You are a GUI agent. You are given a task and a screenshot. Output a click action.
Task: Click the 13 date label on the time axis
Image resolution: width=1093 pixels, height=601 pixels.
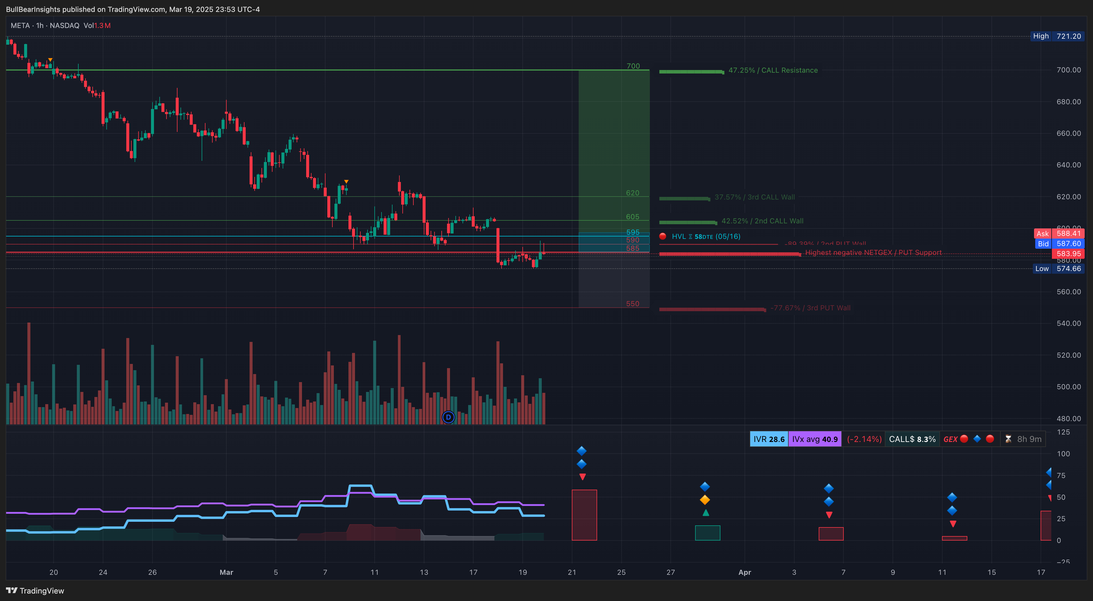[x=424, y=572]
